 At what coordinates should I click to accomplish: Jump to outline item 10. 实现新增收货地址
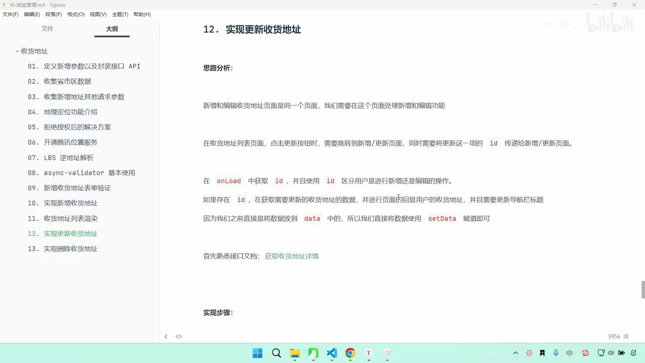62,203
